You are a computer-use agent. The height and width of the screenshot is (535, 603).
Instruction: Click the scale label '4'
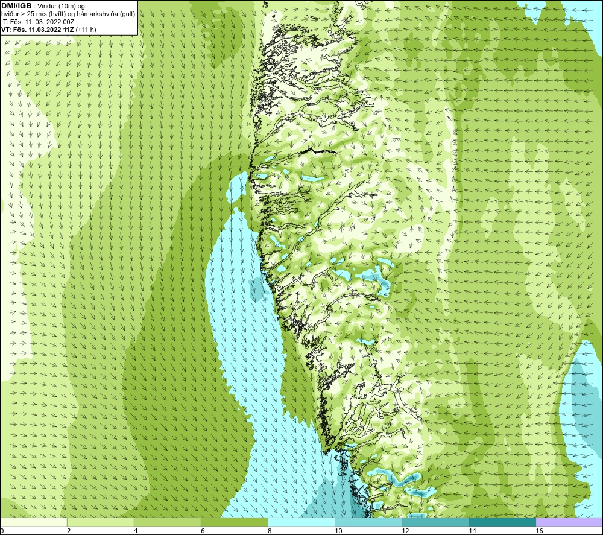point(136,531)
